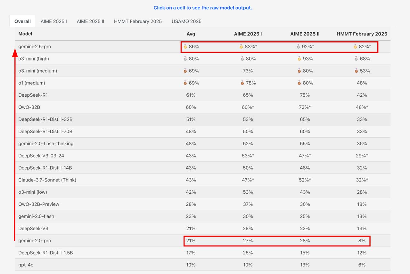Click the AIME 2025 II column header
This screenshot has height=274, width=410.
pyautogui.click(x=305, y=34)
